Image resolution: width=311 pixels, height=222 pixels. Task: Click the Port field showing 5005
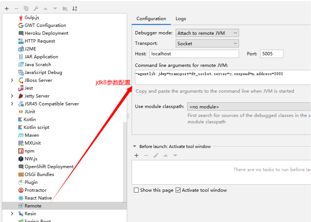[272, 54]
